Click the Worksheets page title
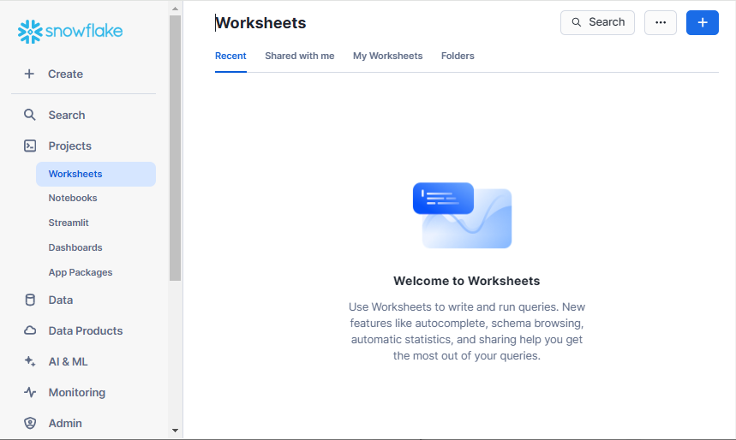Viewport: 736px width, 440px height. [260, 23]
